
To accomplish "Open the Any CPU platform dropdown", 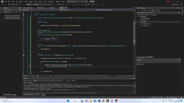I will [x=38, y=5].
